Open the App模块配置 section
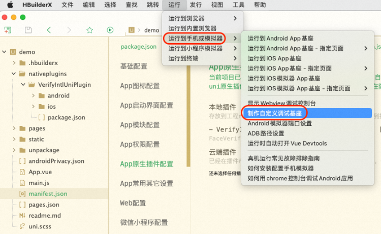The width and height of the screenshot is (381, 234). 140,125
